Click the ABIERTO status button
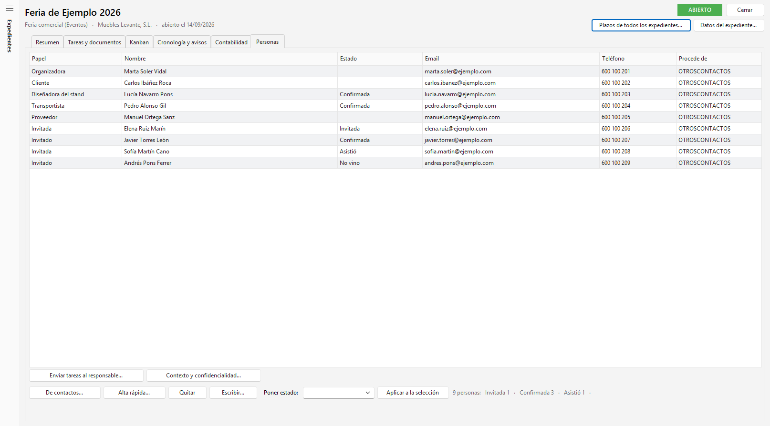 700,10
